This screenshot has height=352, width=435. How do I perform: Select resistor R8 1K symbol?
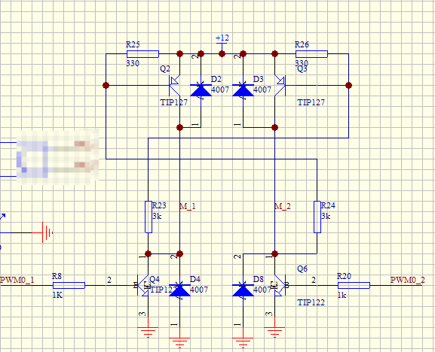click(69, 285)
